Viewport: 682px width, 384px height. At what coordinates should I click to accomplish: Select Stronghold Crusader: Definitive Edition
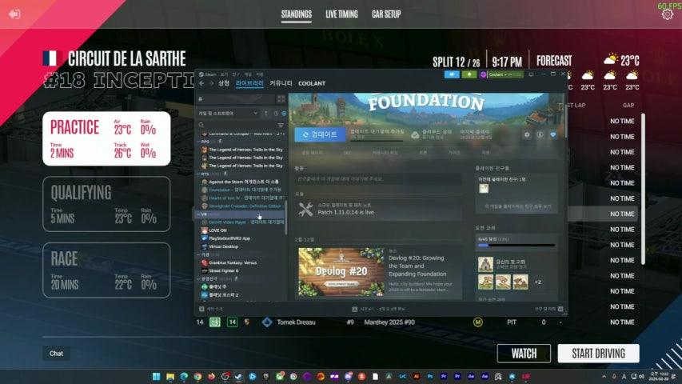pos(243,206)
